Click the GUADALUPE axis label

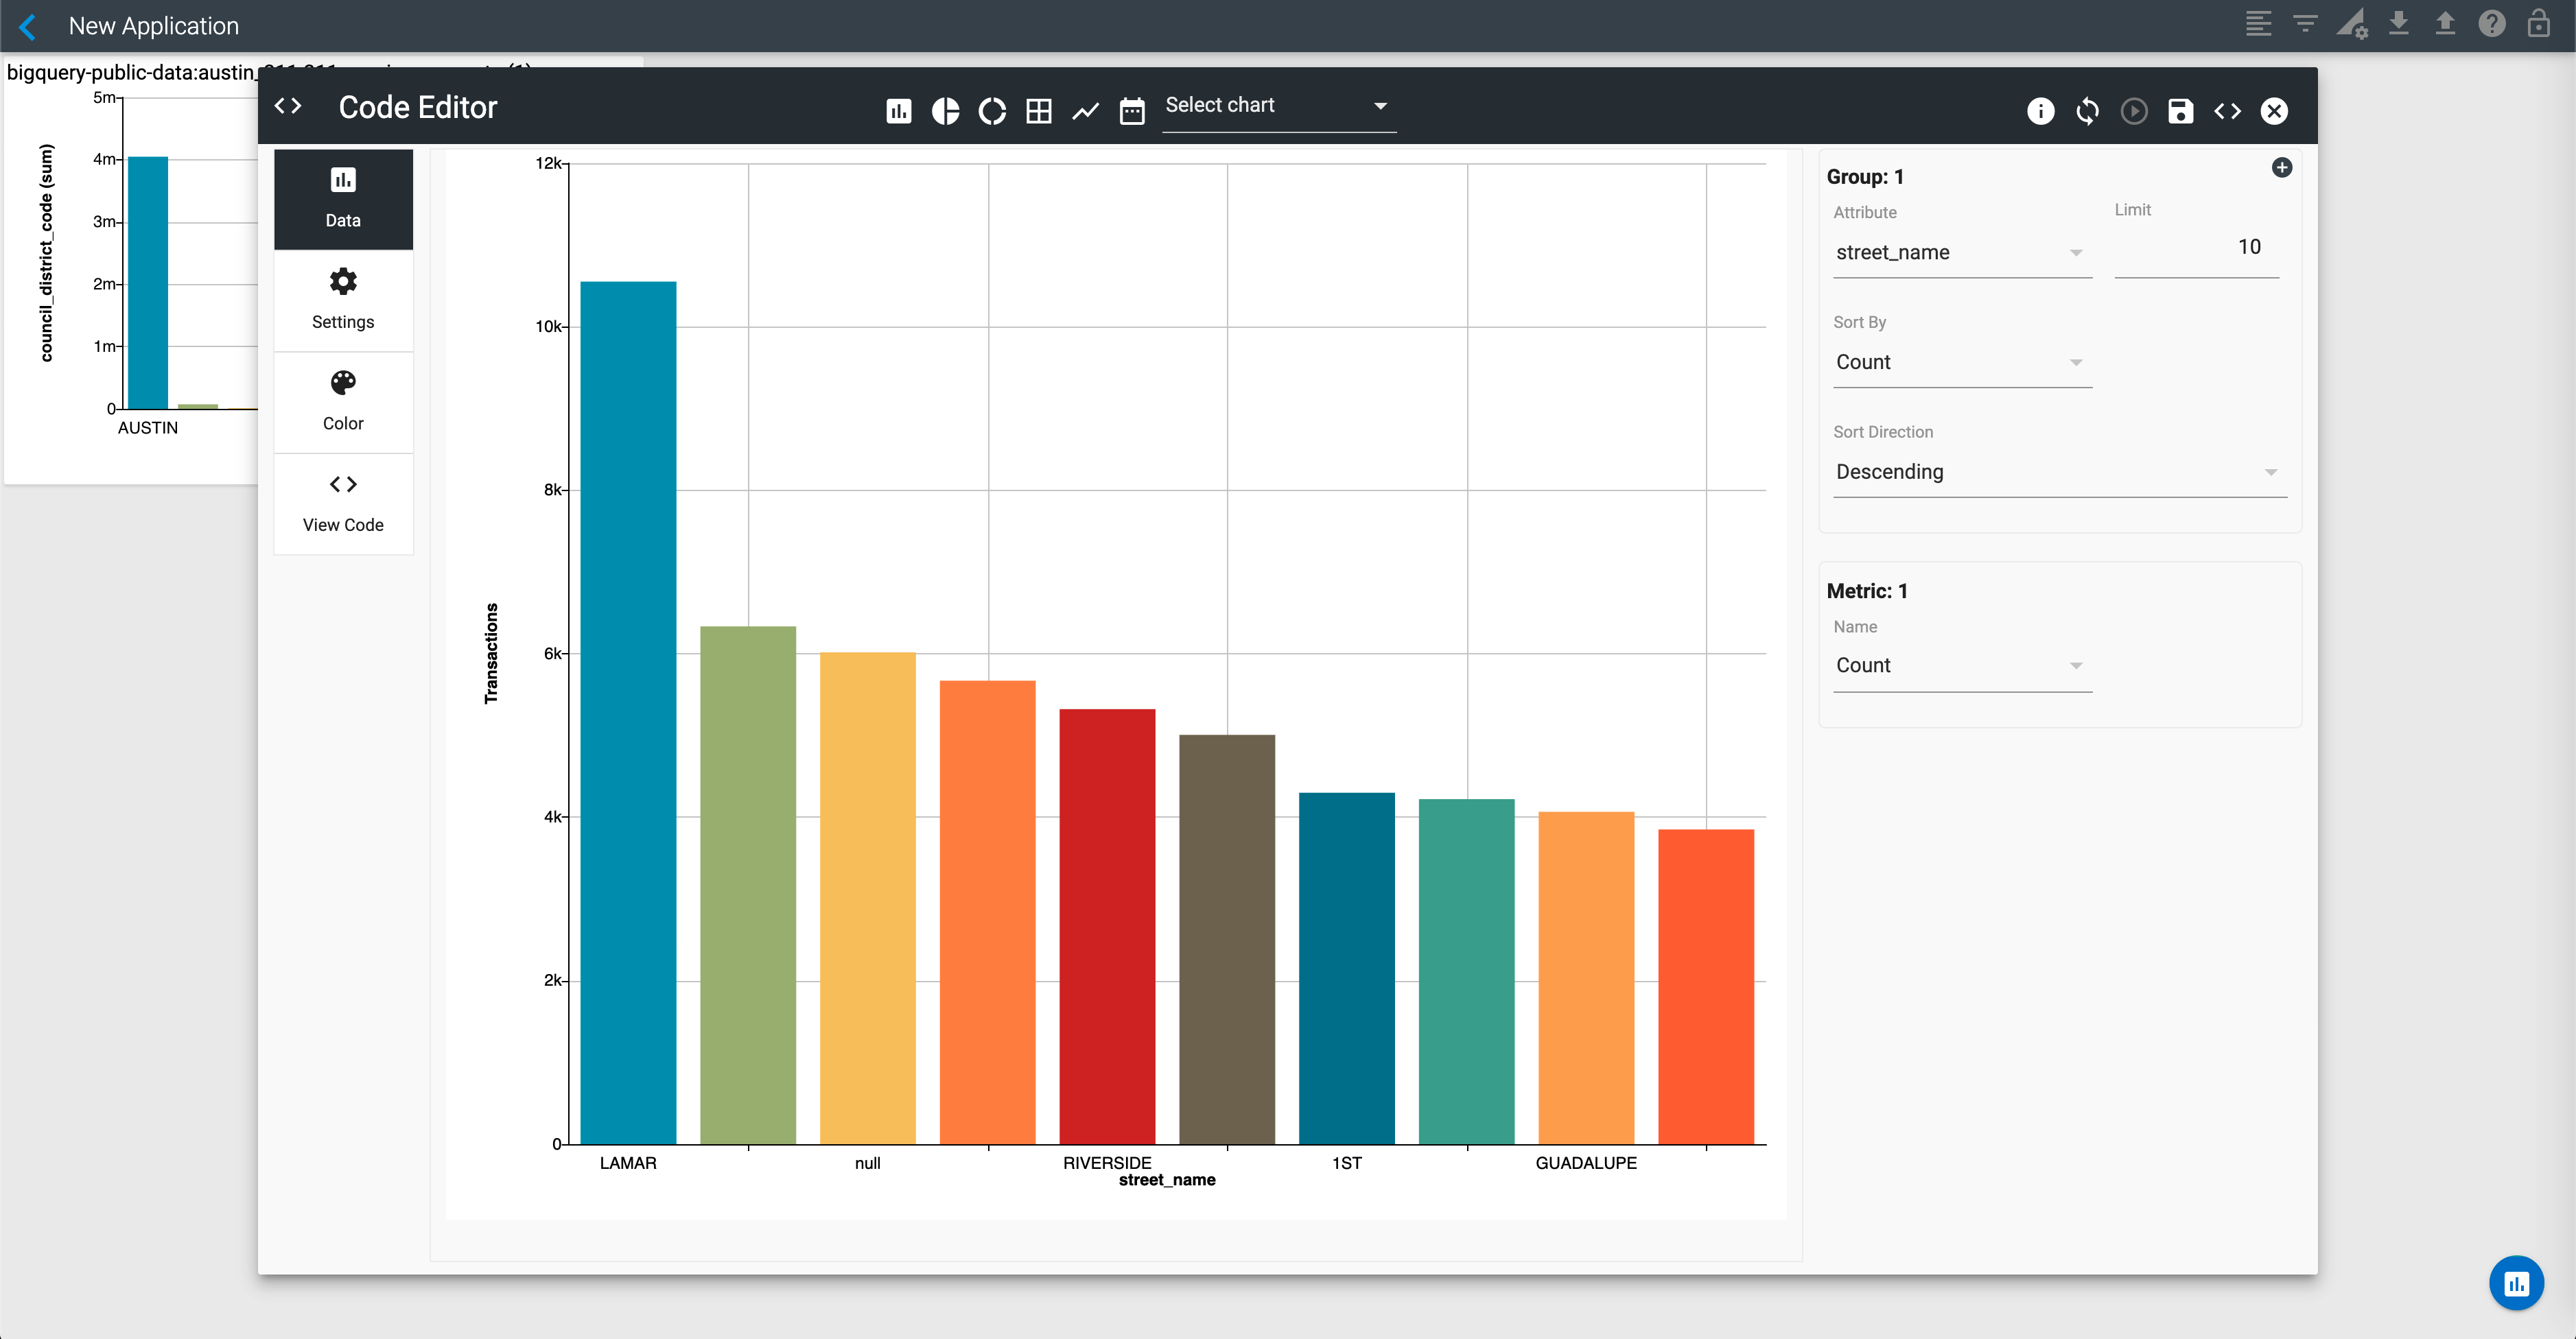tap(1586, 1163)
